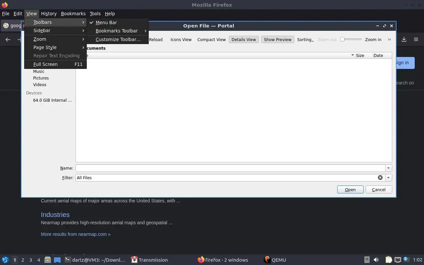The height and width of the screenshot is (265, 424).
Task: Expand the Name field history dropdown arrow
Action: pyautogui.click(x=389, y=168)
